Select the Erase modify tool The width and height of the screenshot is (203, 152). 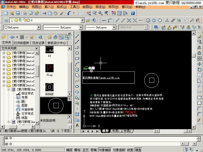pyautogui.click(x=199, y=36)
